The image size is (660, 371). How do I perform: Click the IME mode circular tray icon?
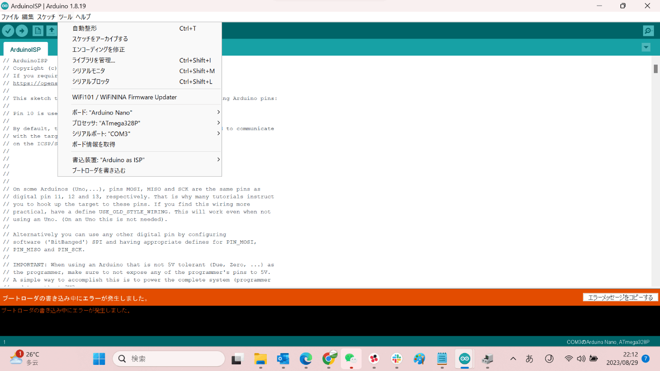pos(549,359)
